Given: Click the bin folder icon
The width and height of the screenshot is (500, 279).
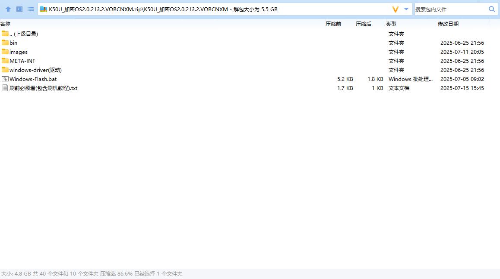Looking at the screenshot, I should coord(5,42).
